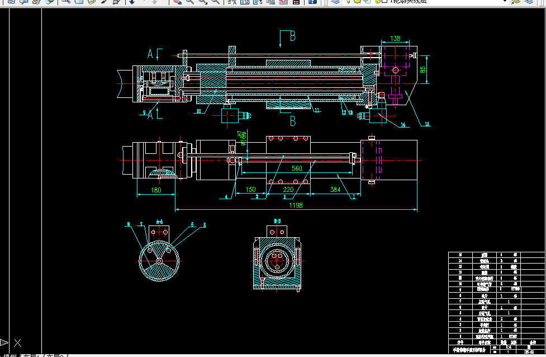Click part callout number 15

coord(428,124)
